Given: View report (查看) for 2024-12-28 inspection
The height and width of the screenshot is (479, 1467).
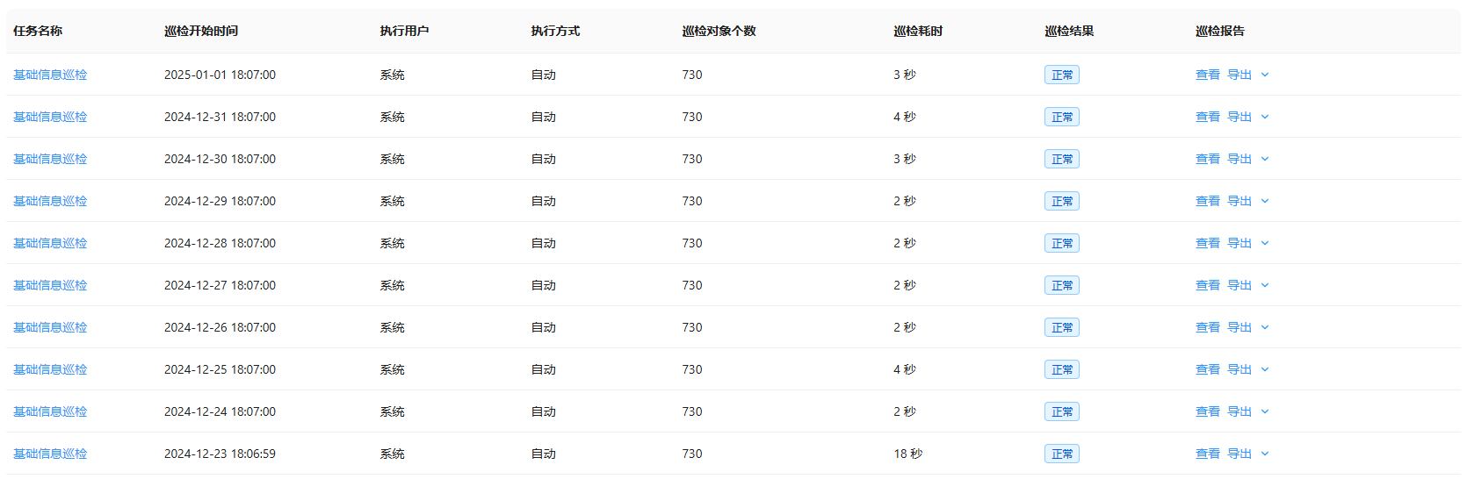Looking at the screenshot, I should [x=1207, y=243].
